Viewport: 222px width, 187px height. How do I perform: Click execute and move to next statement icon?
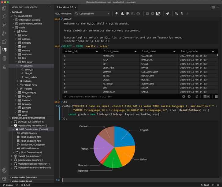coord(122,13)
